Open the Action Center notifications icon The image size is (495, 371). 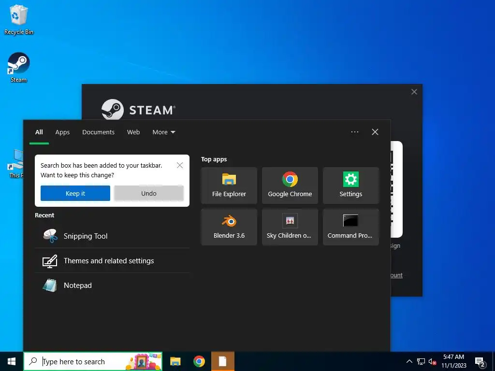pyautogui.click(x=480, y=362)
